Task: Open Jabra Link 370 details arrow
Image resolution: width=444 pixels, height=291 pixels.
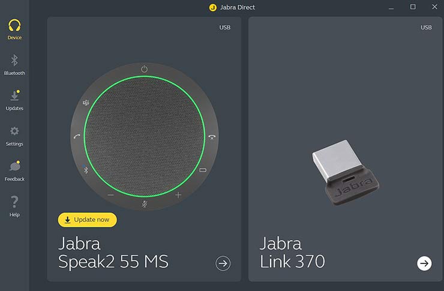Action: [424, 263]
